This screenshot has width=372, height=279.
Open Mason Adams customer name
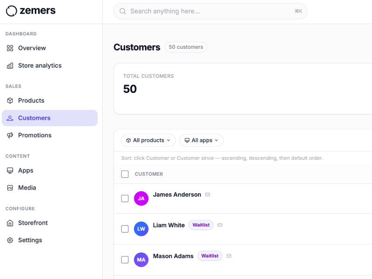pos(173,256)
